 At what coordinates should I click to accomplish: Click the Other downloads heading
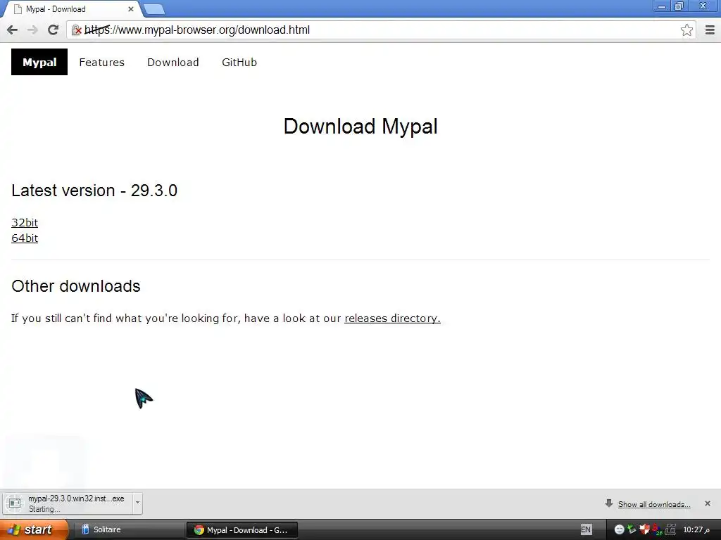(76, 286)
